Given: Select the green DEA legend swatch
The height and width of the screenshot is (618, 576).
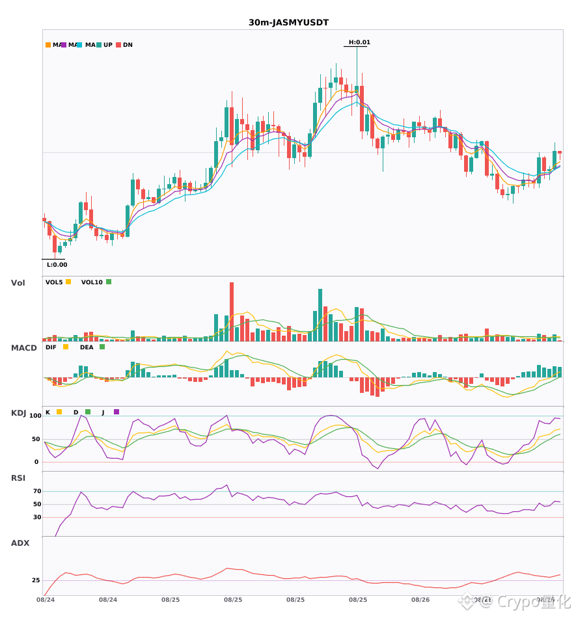Looking at the screenshot, I should pyautogui.click(x=102, y=347).
